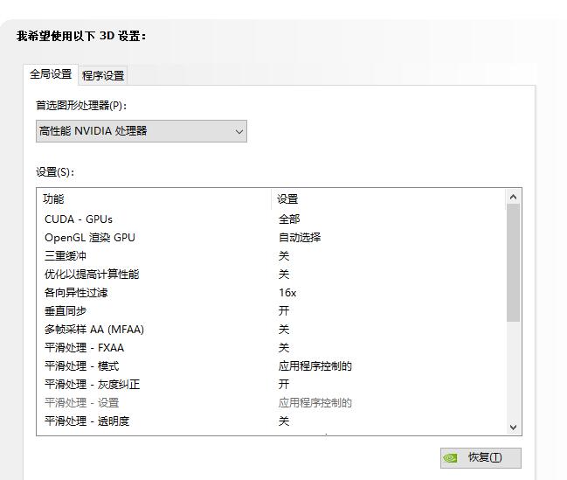The image size is (567, 480).
Task: Click the 各向异性过滤 16x value
Action: coord(287,292)
